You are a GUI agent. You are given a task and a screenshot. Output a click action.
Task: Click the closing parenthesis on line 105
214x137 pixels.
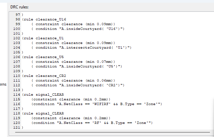[23, 52]
